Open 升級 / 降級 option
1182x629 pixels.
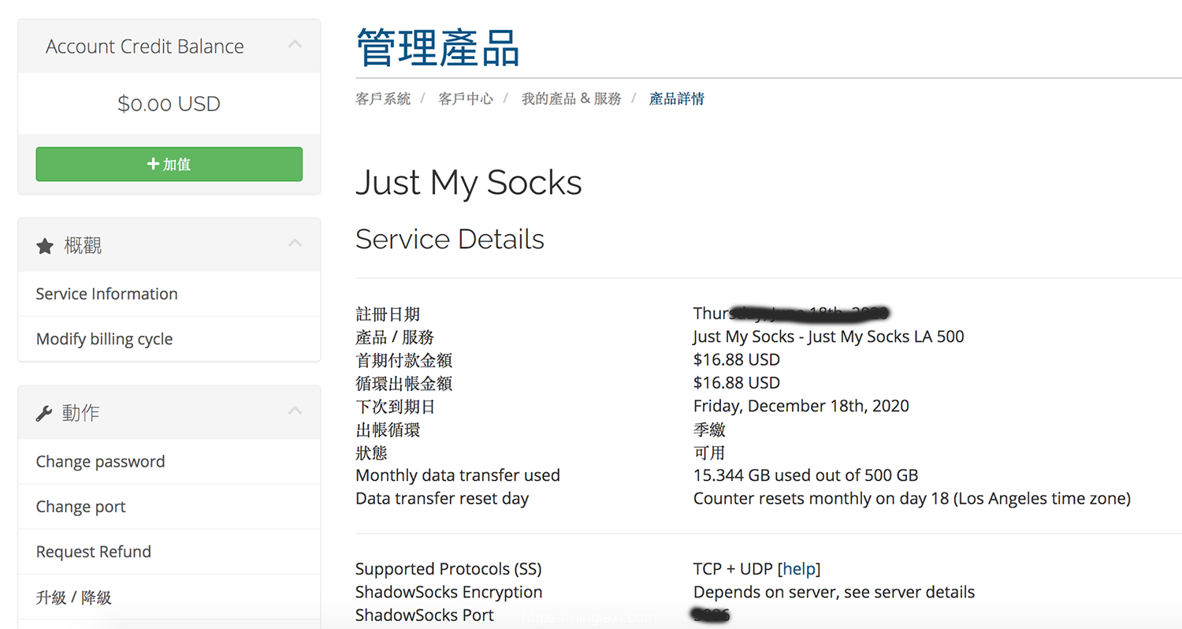coord(73,597)
